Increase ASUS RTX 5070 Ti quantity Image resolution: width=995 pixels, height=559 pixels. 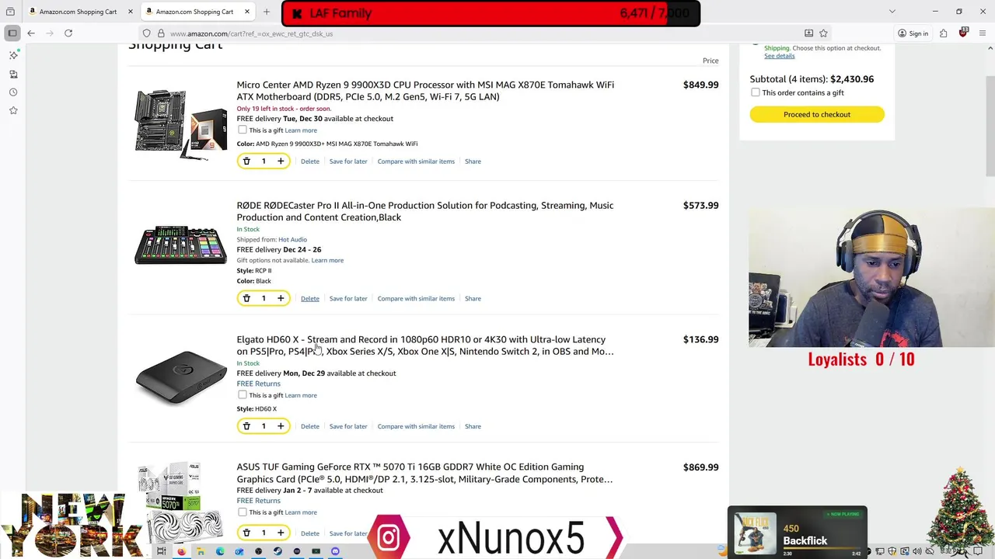coord(281,533)
